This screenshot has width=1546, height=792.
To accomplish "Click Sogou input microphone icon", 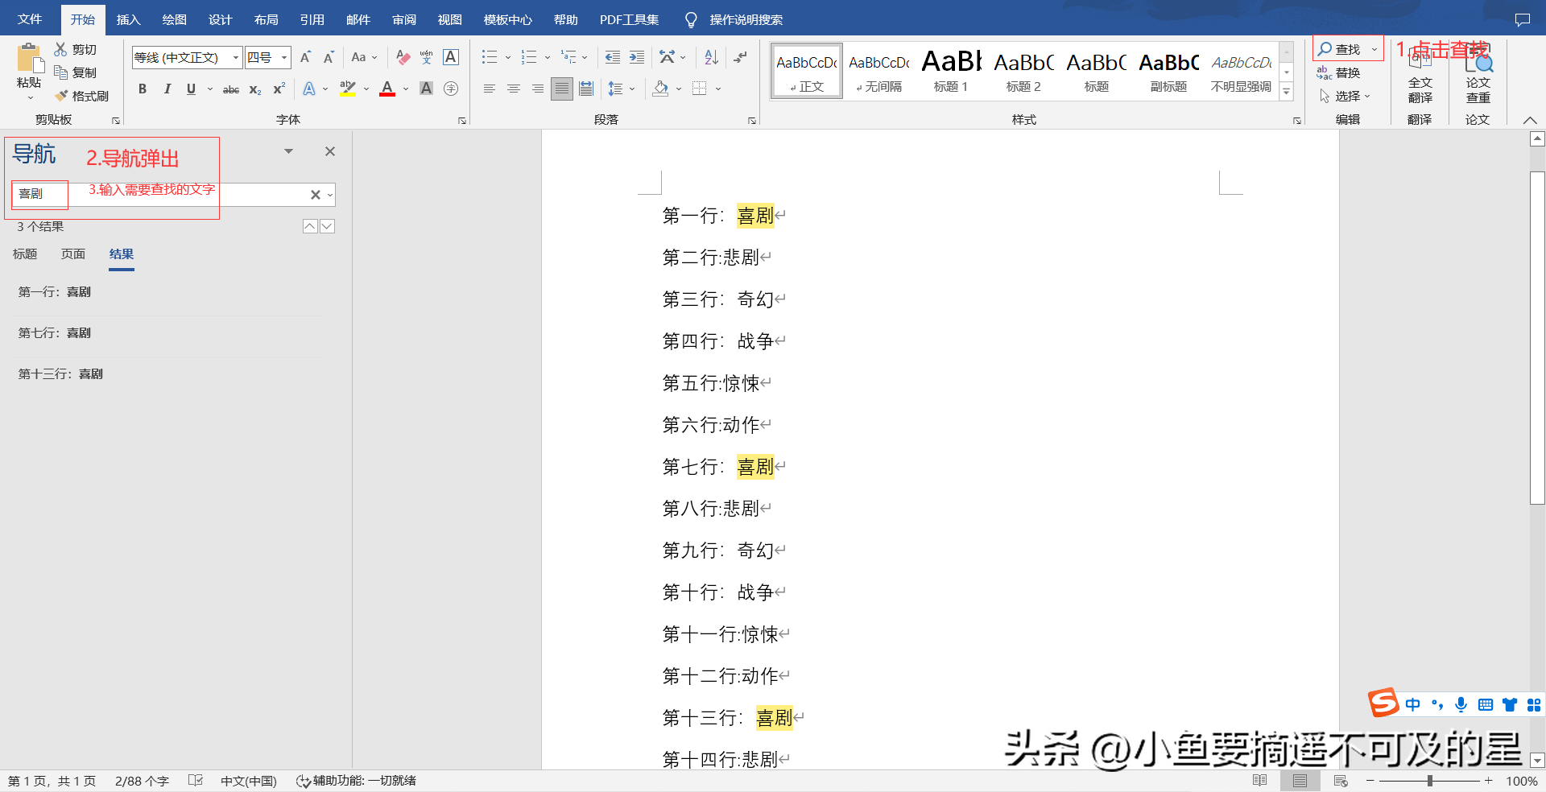I will 1461,705.
